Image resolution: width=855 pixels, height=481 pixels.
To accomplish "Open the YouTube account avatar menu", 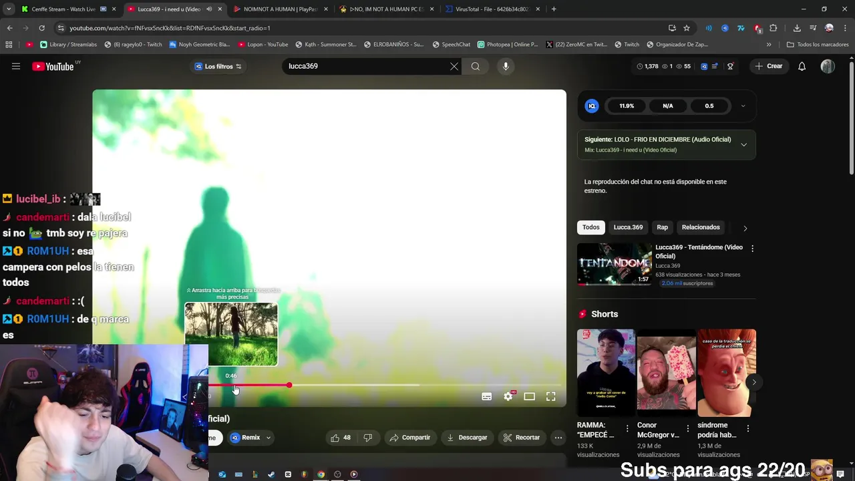I will point(828,66).
